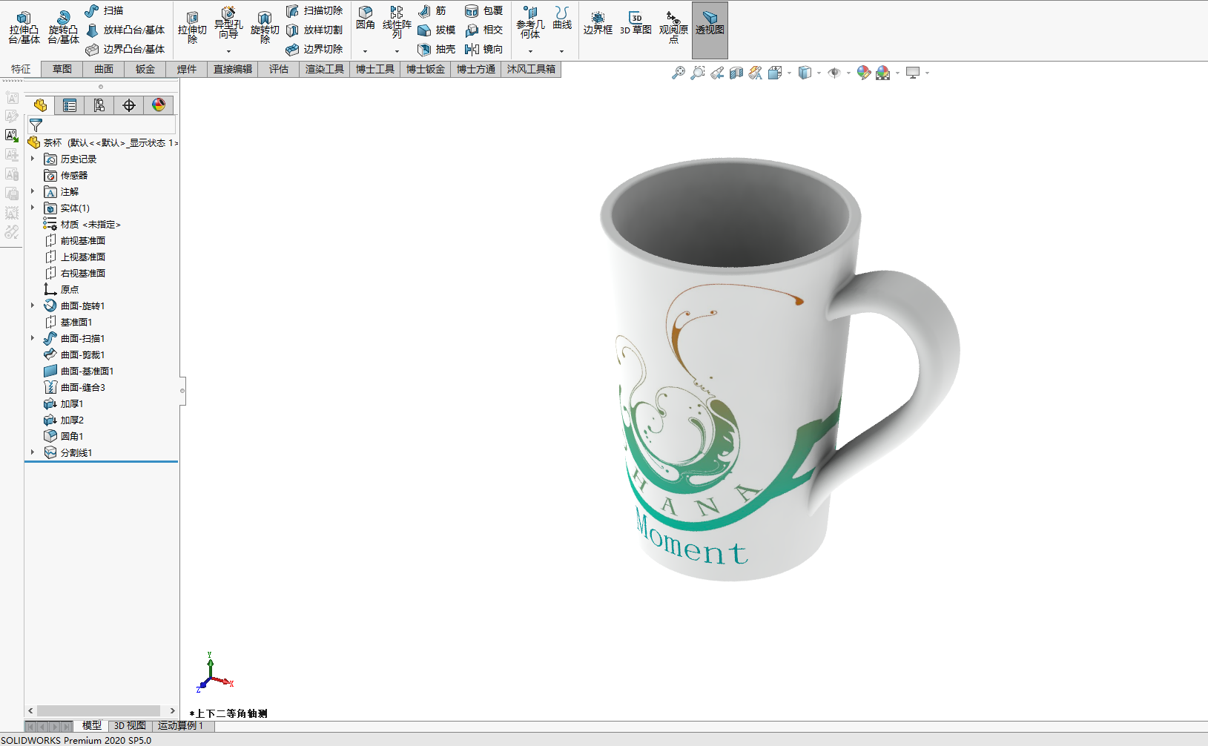The width and height of the screenshot is (1208, 746).
Task: Click the Swept Cut tool (扫描切除)
Action: (x=314, y=10)
